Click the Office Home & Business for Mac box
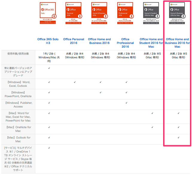 (x=177, y=13)
